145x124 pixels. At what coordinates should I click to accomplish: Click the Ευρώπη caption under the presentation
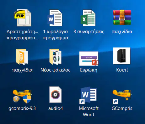[89, 70]
